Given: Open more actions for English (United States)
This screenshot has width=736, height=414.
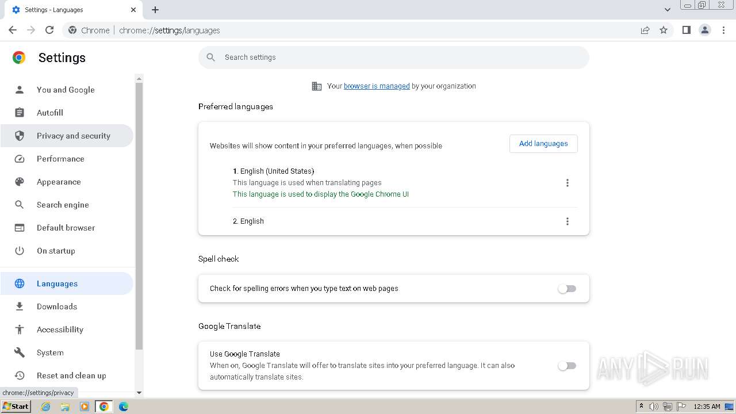Looking at the screenshot, I should [567, 183].
